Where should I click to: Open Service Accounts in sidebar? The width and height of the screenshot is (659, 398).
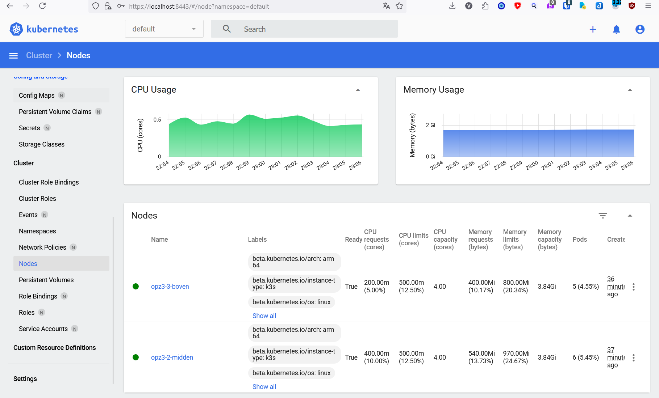coord(61,329)
